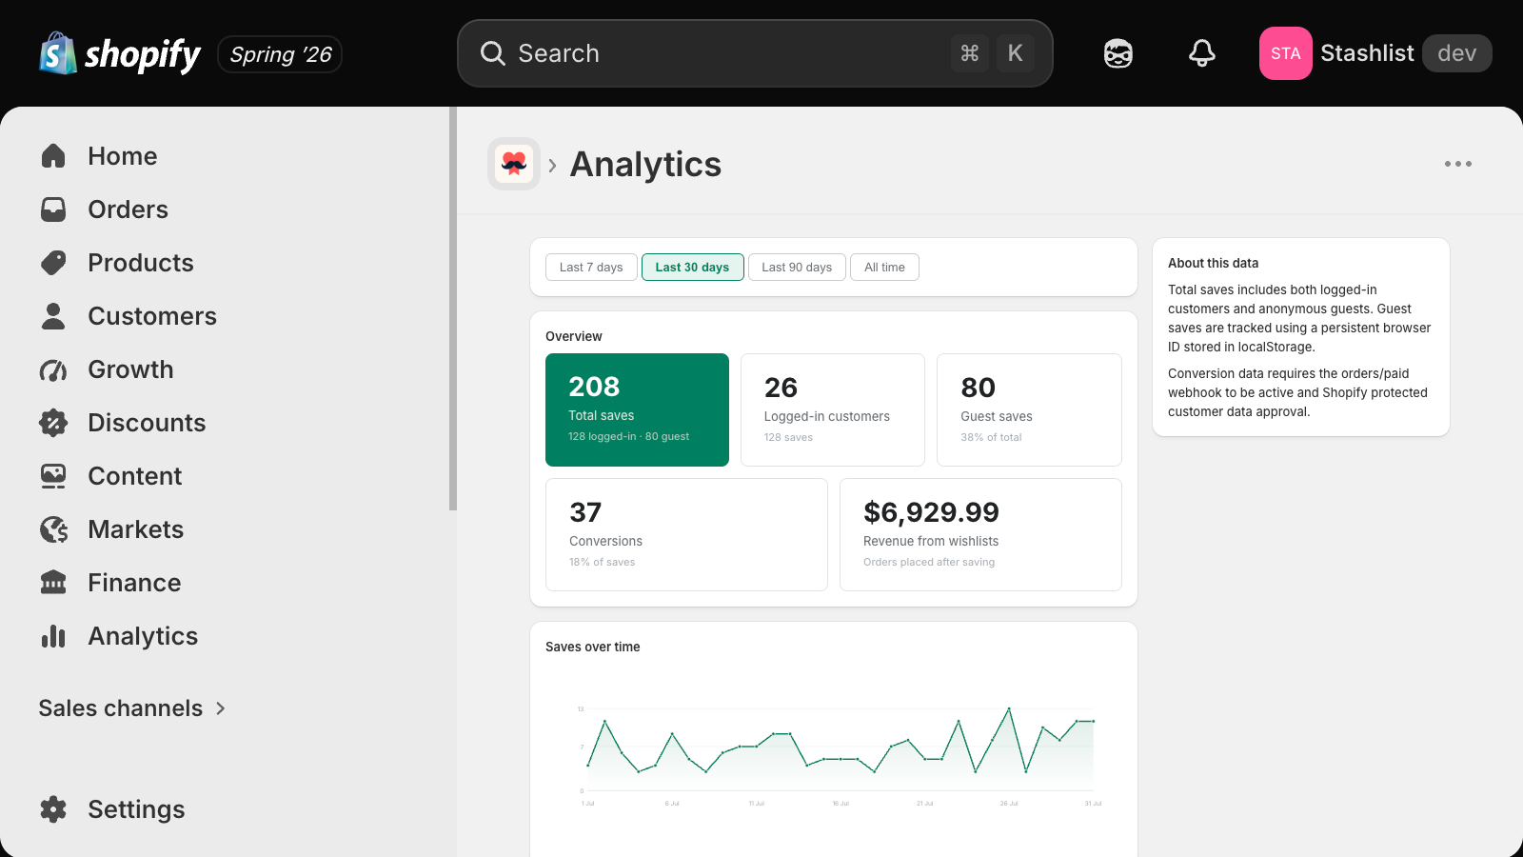
Task: Click the '38% of total' text
Action: [991, 437]
